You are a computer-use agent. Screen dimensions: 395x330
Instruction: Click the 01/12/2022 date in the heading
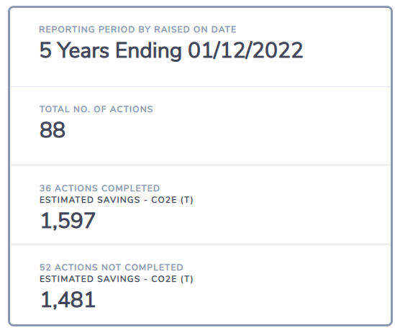[245, 50]
